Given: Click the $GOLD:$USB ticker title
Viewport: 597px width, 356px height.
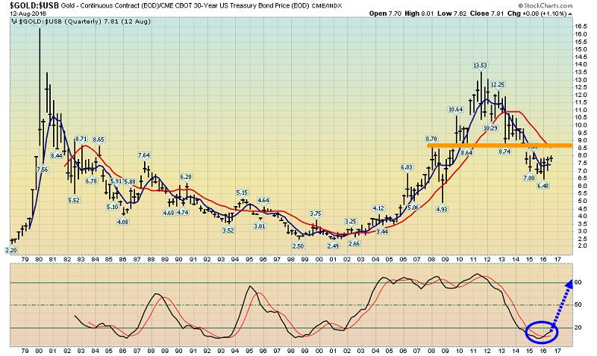Looking at the screenshot, I should click(34, 5).
